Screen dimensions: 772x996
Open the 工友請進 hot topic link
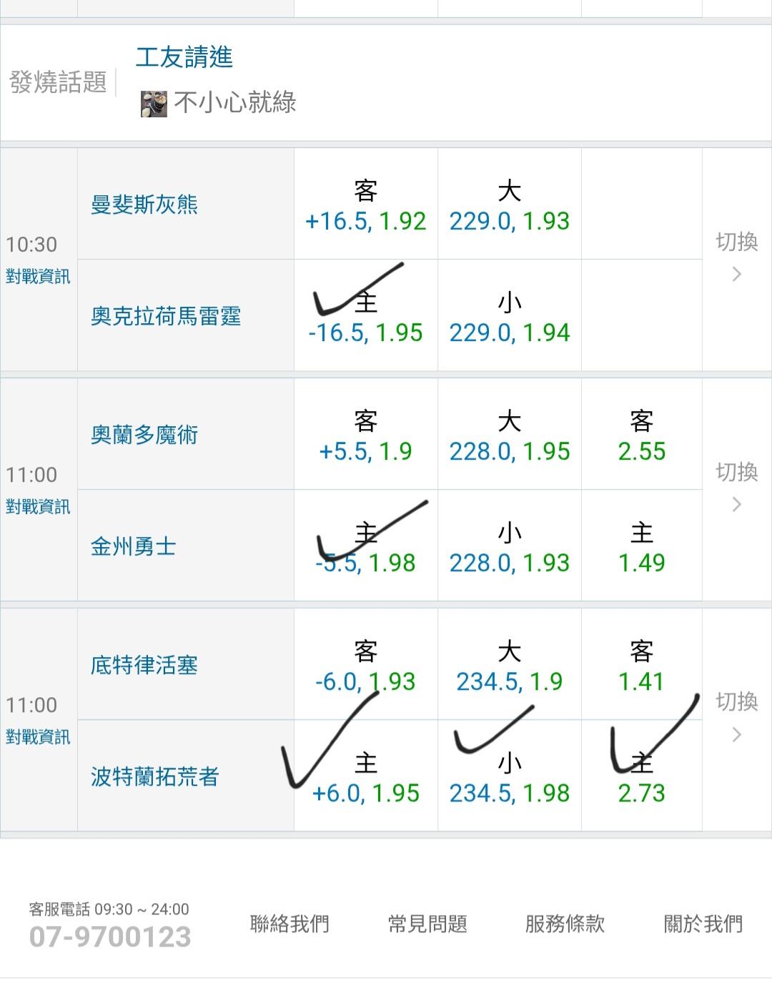coord(184,57)
